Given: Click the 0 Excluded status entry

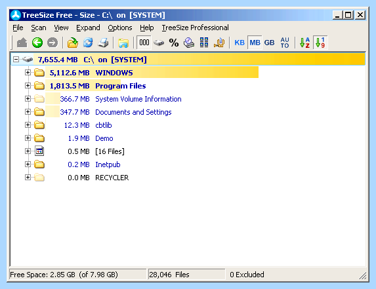Looking at the screenshot, I should pos(247,275).
